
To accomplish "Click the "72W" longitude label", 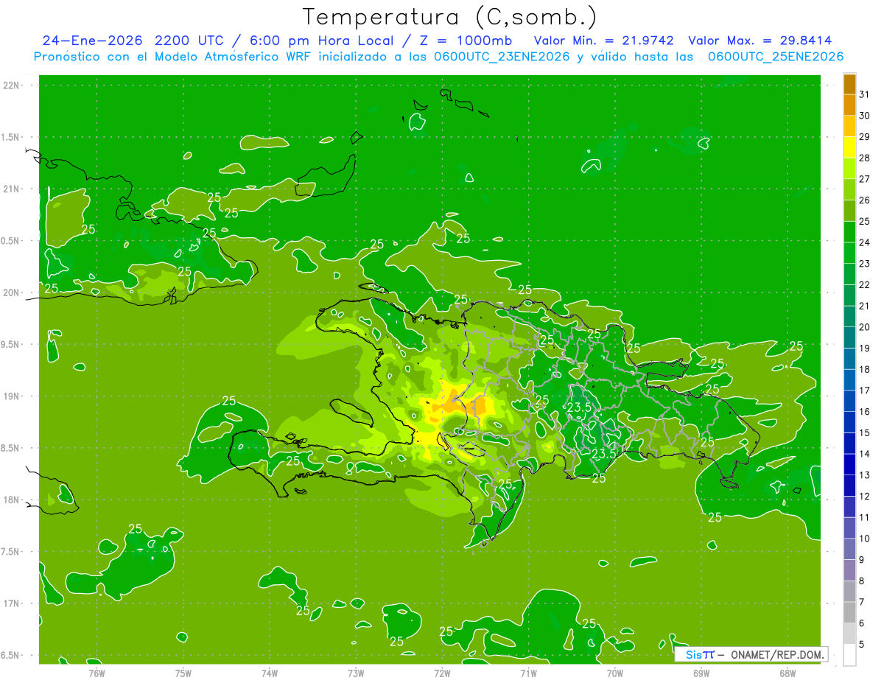I will click(442, 673).
